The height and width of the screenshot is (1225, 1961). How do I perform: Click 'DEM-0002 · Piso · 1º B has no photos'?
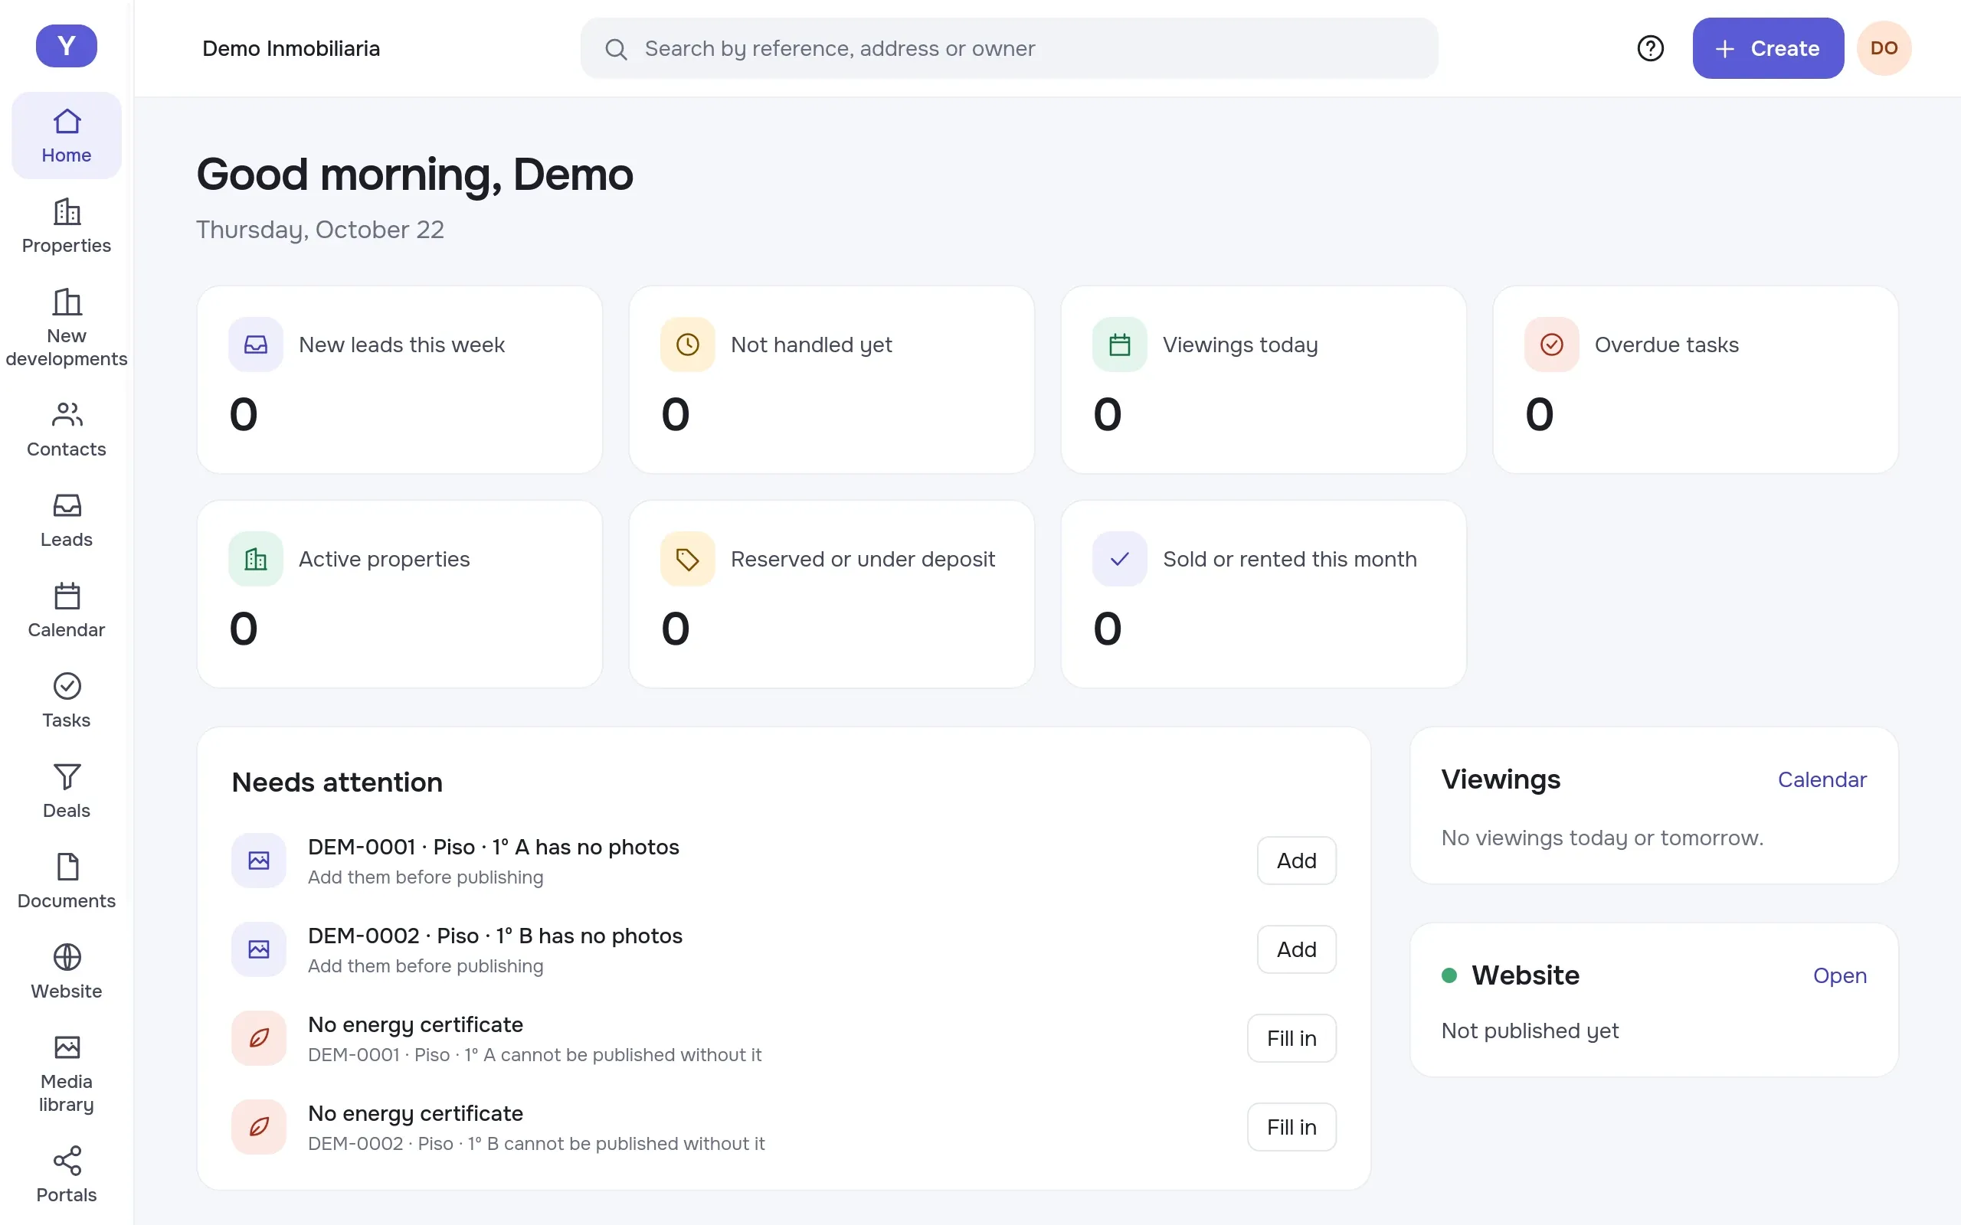pos(495,936)
